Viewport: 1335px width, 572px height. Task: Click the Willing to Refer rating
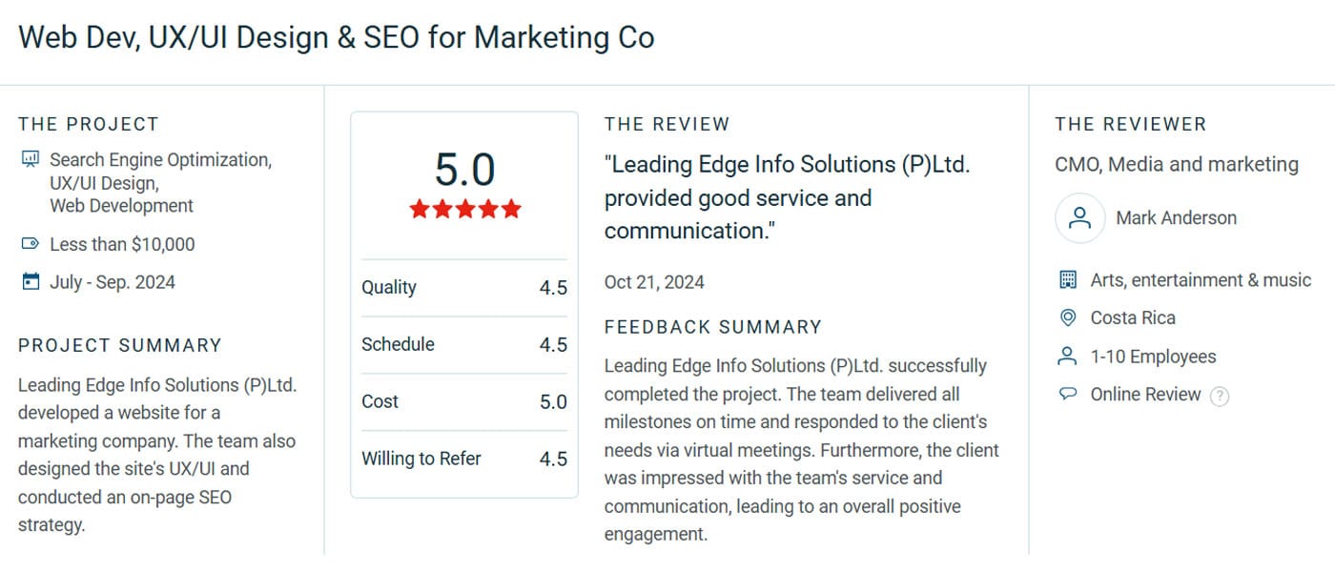(x=463, y=459)
